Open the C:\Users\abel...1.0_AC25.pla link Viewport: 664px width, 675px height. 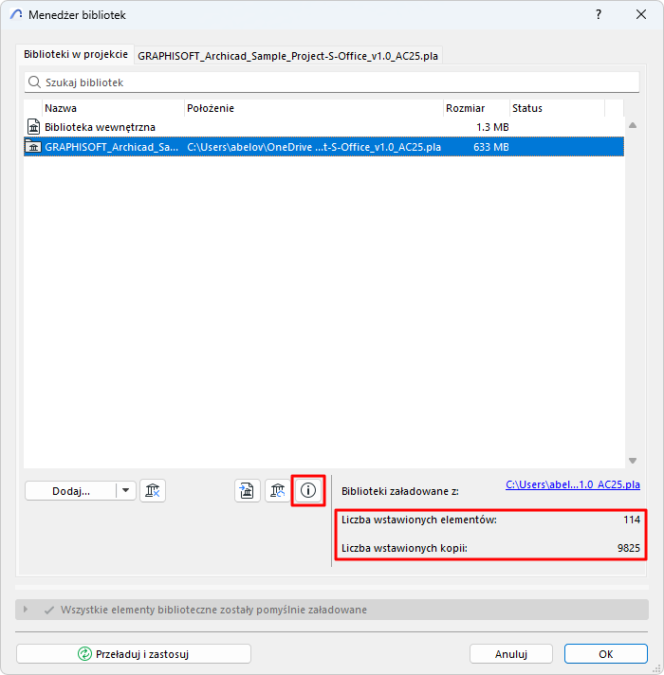[x=573, y=484]
